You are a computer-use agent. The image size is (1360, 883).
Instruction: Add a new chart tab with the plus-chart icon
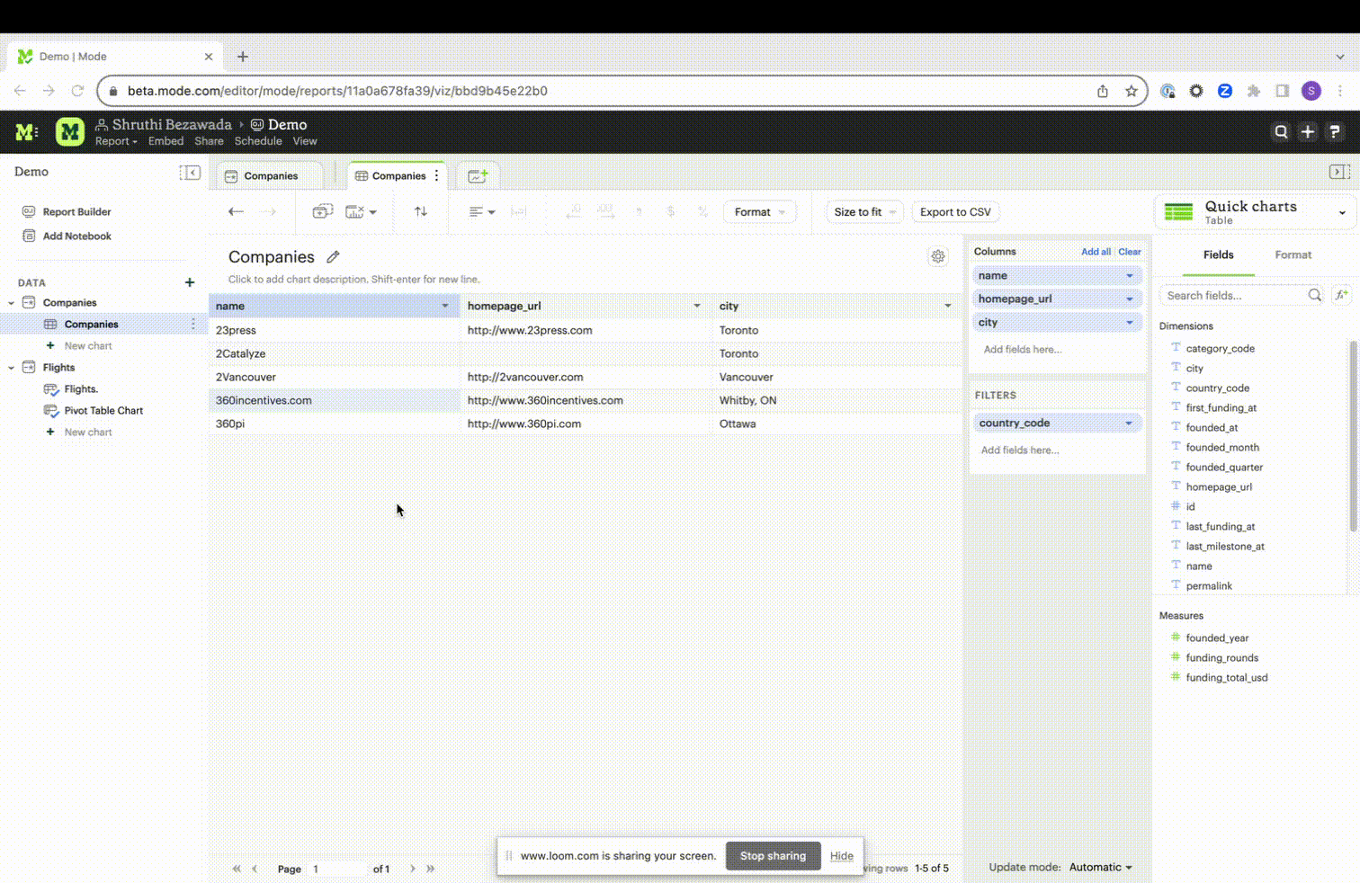coord(478,176)
